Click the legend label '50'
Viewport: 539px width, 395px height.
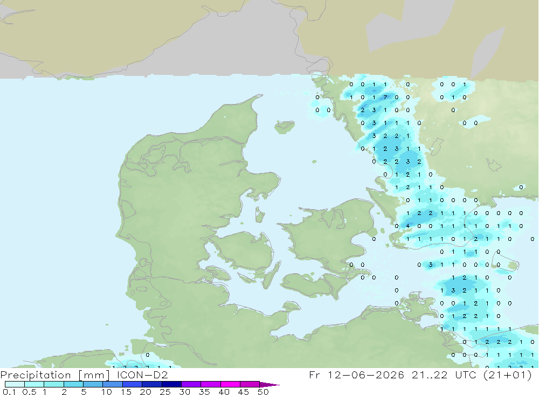(x=263, y=392)
